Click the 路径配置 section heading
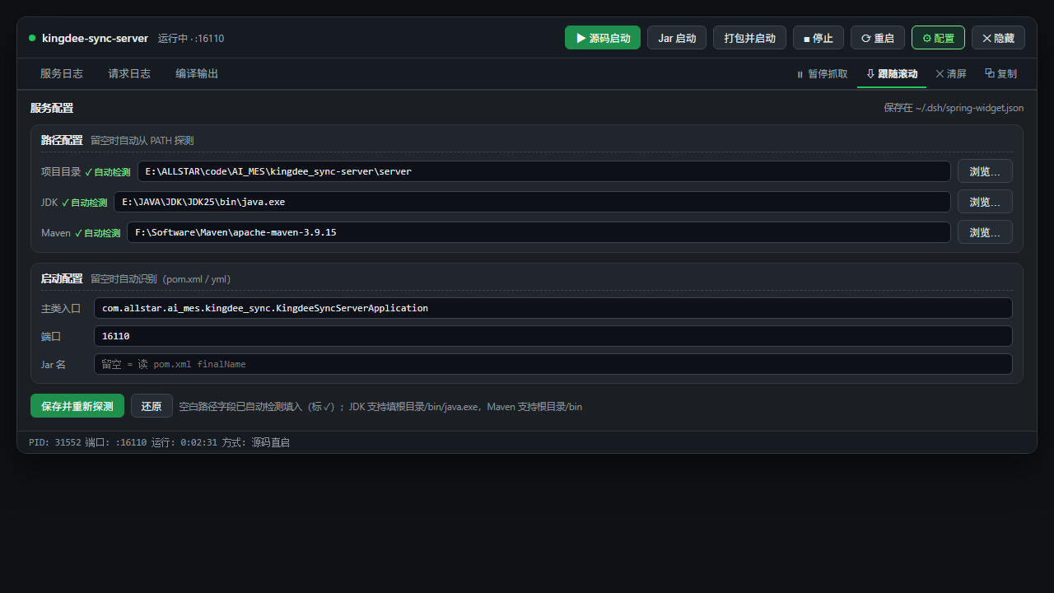This screenshot has width=1054, height=593. pyautogui.click(x=62, y=140)
